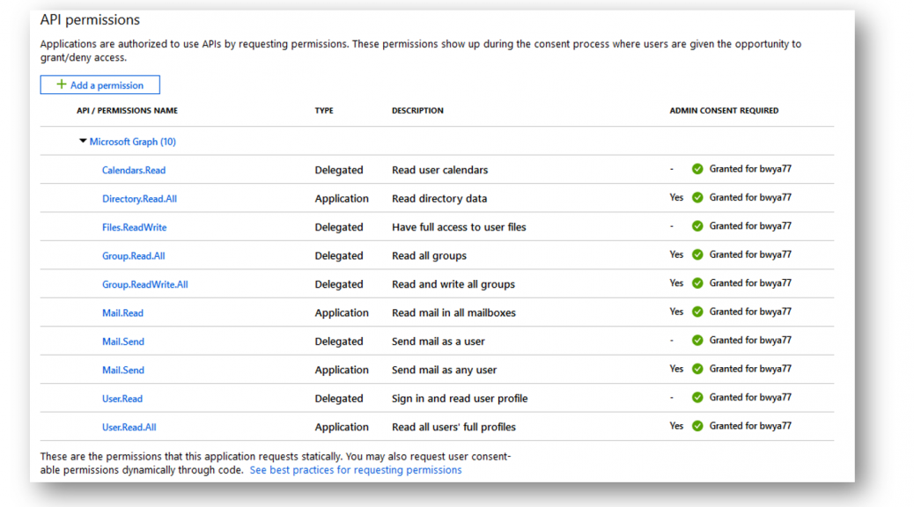The height and width of the screenshot is (507, 914).
Task: Select Read mail in all mailboxes description
Action: [453, 313]
